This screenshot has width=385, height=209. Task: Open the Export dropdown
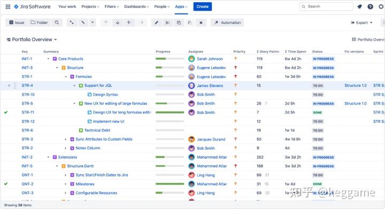(x=361, y=22)
